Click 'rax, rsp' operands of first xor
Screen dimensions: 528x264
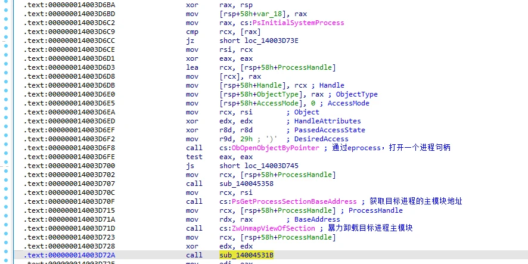tap(236, 5)
